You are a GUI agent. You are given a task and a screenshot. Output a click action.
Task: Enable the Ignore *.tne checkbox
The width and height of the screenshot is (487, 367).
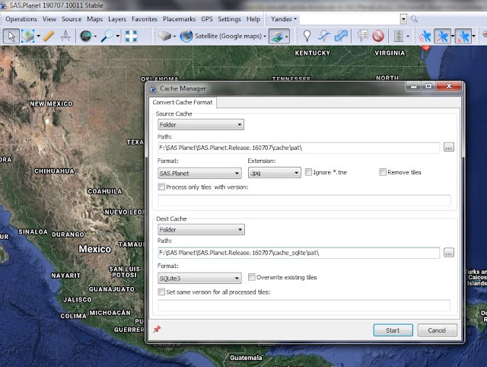[x=308, y=172]
